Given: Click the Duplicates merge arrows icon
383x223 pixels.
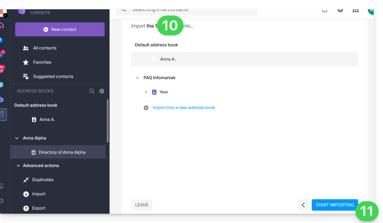Looking at the screenshot, I should click(26, 180).
